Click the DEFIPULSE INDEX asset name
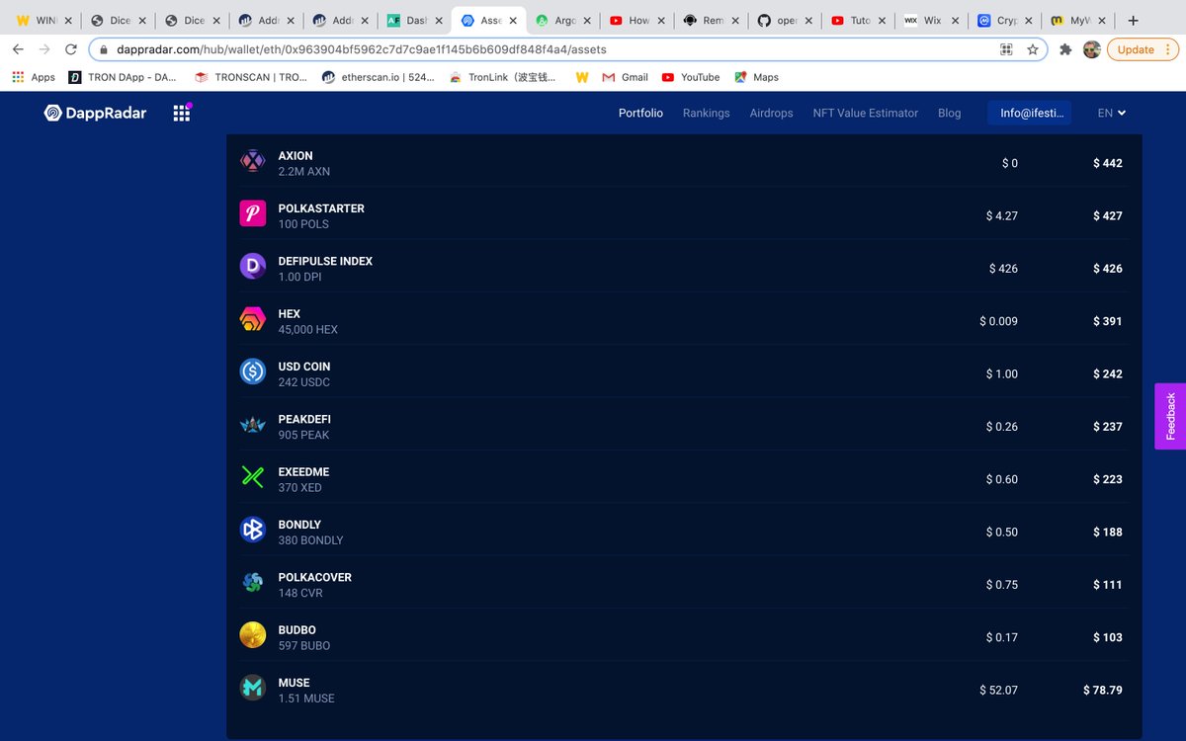 tap(325, 261)
